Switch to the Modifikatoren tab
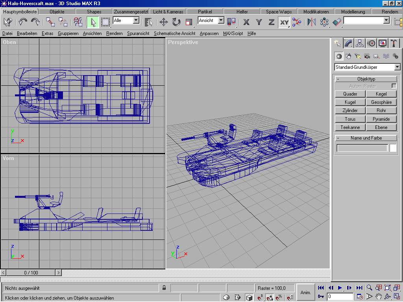Screen dimensions: 403x302 [316, 11]
